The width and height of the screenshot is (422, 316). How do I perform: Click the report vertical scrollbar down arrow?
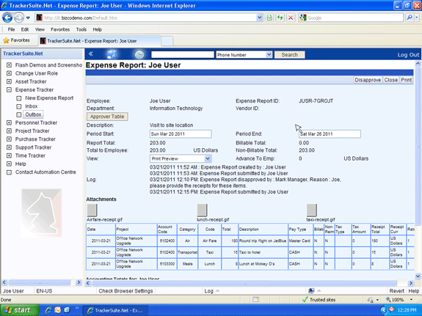[x=418, y=276]
